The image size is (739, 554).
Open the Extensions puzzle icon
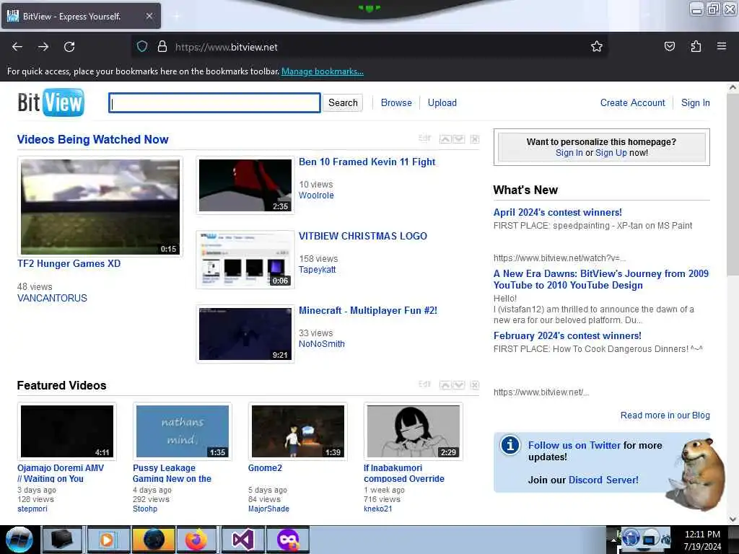pos(696,46)
